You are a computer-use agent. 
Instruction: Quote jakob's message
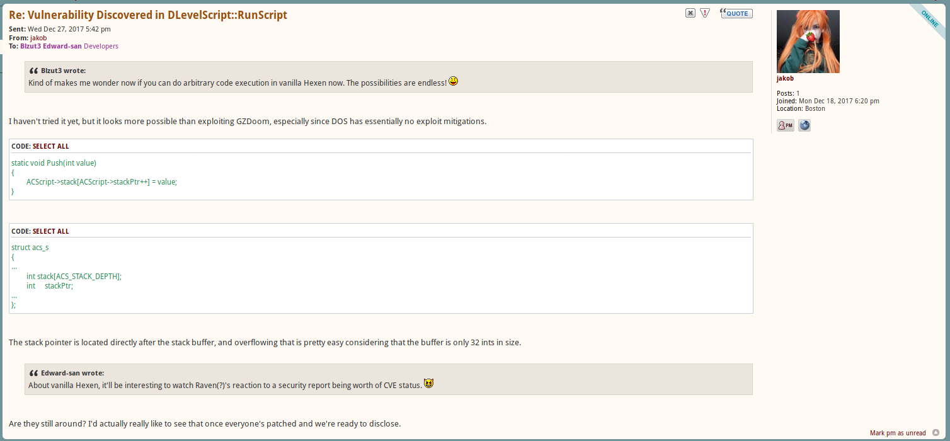736,13
